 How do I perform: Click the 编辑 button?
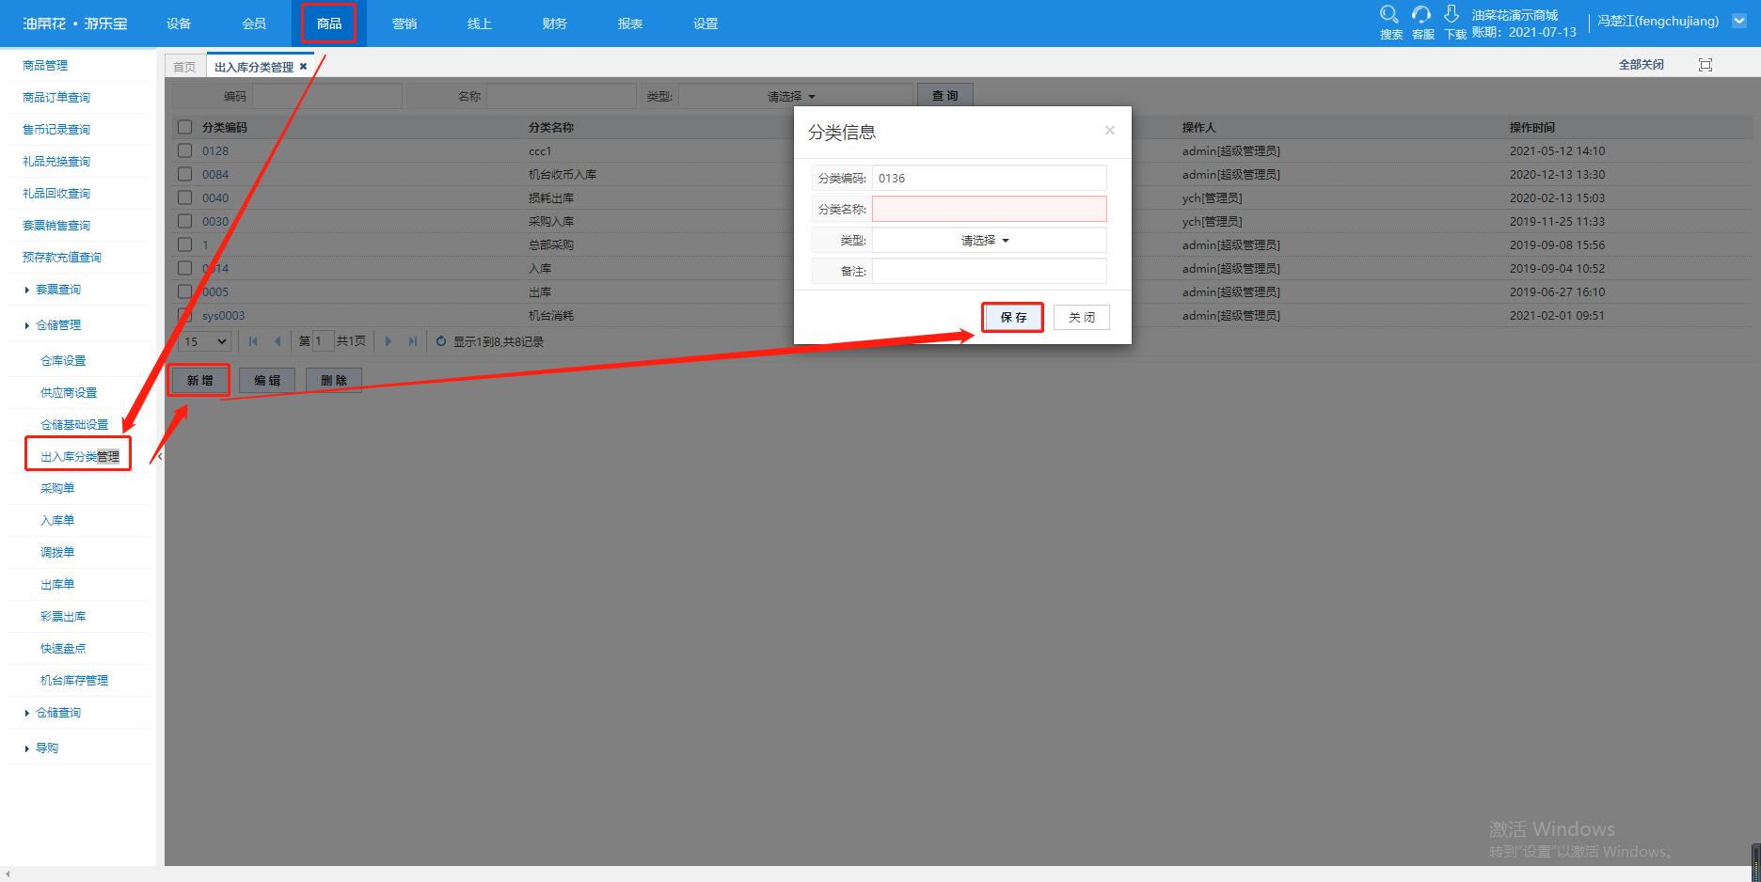pos(267,380)
